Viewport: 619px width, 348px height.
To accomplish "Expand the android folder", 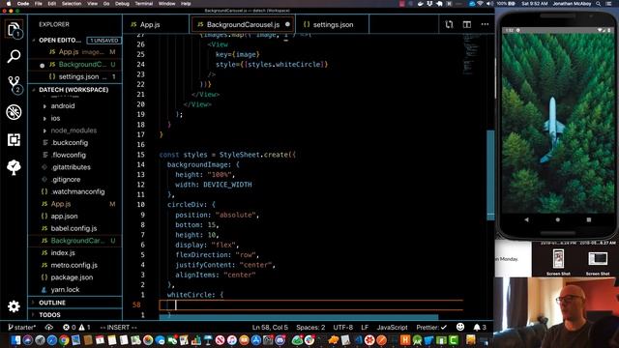I will 62,105.
